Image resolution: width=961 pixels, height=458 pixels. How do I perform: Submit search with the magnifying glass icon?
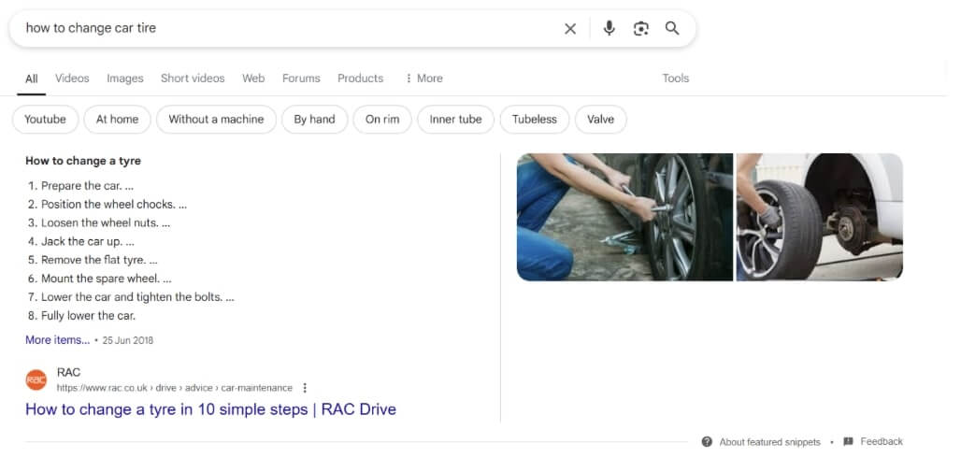(x=672, y=28)
